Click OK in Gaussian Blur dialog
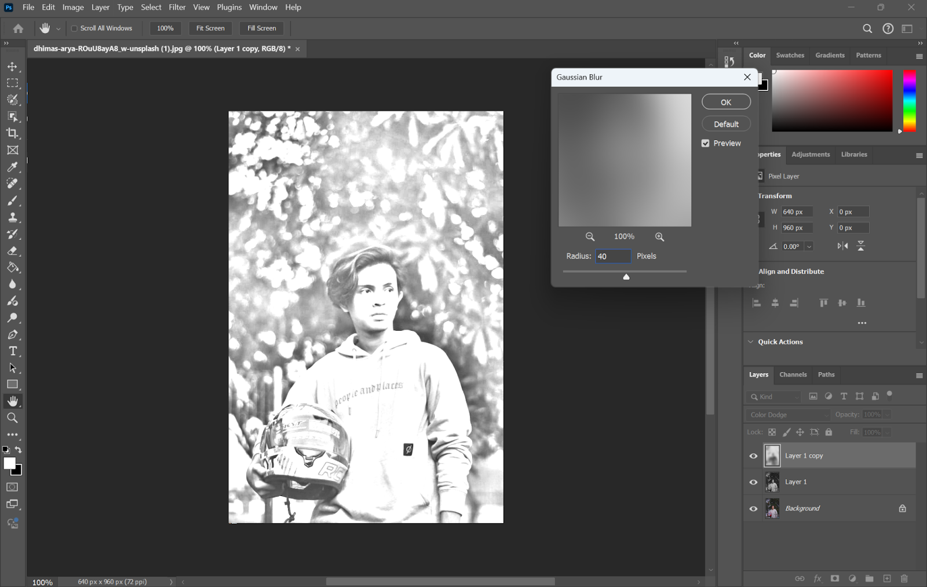 tap(726, 102)
